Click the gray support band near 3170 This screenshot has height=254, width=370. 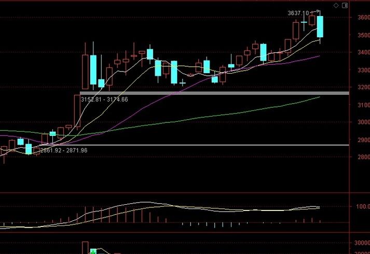(x=214, y=93)
